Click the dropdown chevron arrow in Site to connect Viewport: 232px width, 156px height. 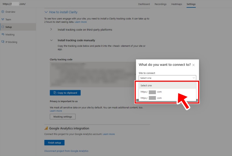[x=194, y=78]
